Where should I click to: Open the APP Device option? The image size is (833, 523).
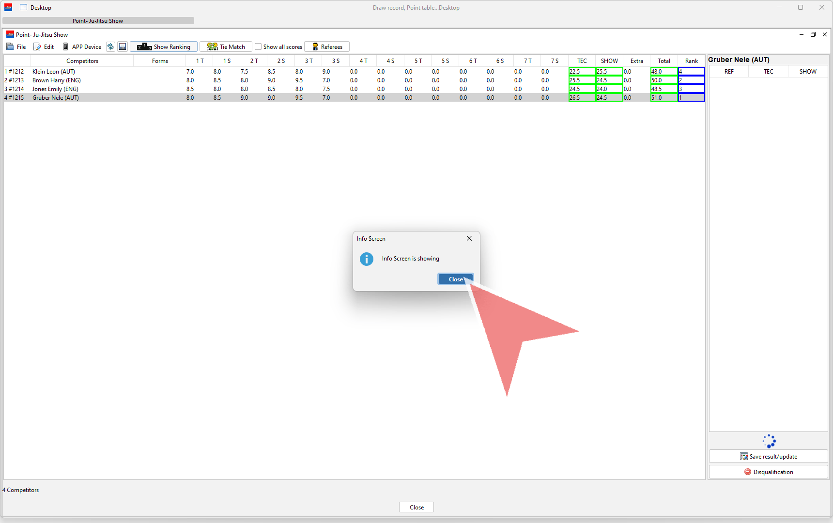click(82, 47)
